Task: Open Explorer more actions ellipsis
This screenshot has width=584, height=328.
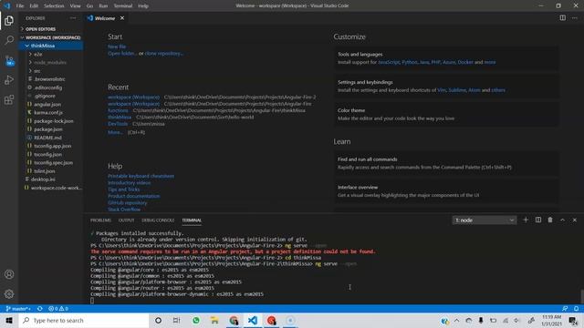Action: pos(73,18)
